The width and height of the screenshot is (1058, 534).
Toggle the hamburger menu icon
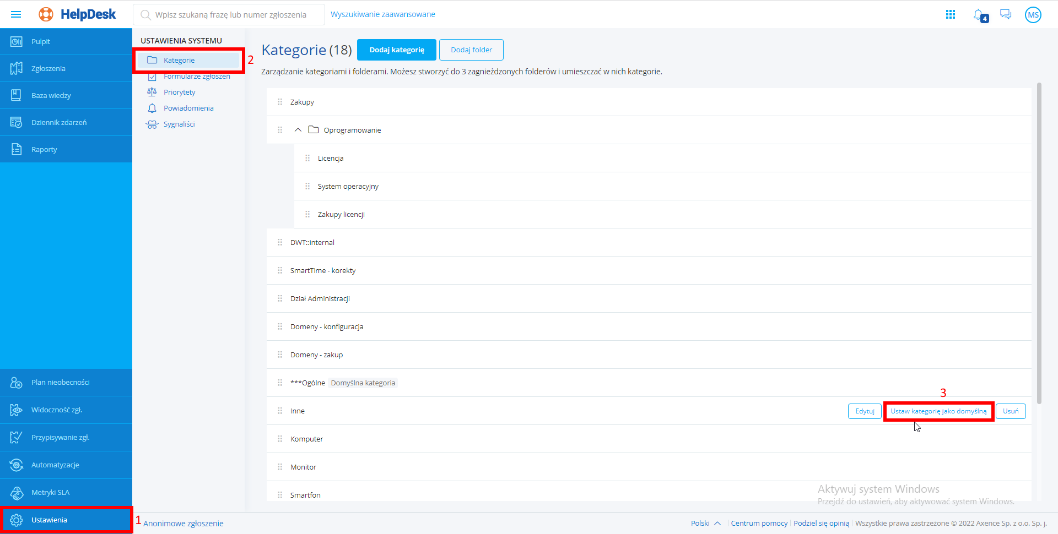(x=16, y=14)
